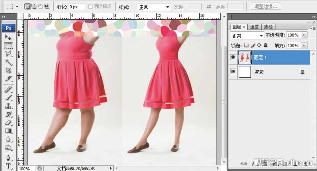This screenshot has width=317, height=171.
Task: Switch to the 通道 channels tab
Action: click(x=254, y=27)
